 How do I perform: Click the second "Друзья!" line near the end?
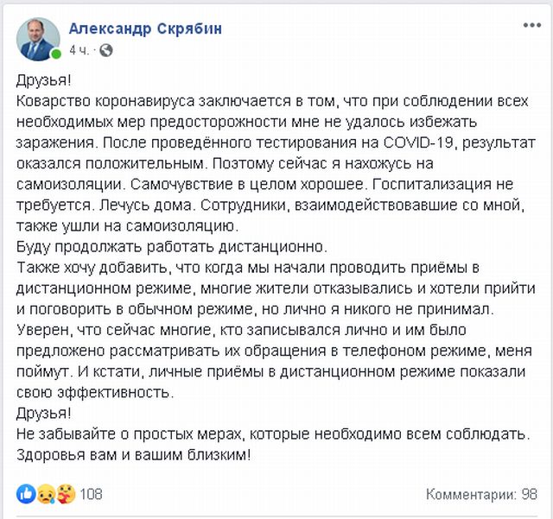click(43, 412)
